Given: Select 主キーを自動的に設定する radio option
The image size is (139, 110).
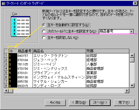Looking at the screenshot, I should [x=44, y=25].
